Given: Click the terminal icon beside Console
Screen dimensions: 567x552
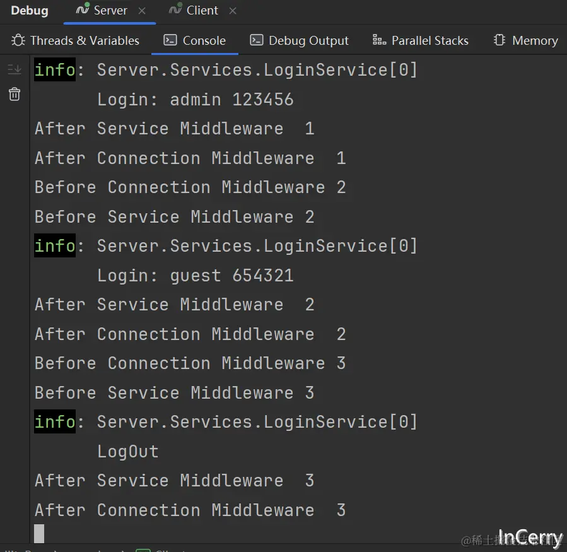Looking at the screenshot, I should pos(170,40).
